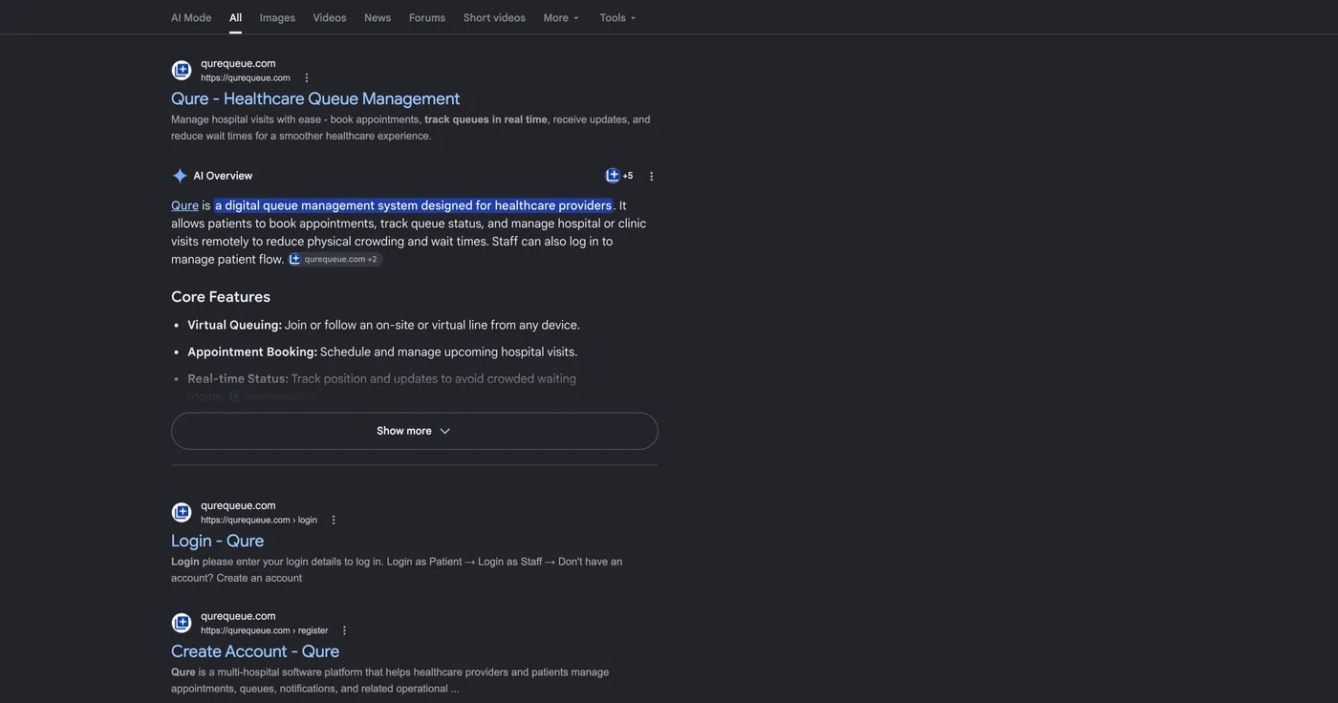This screenshot has height=703, width=1338.
Task: Open three-dot options for the register result
Action: 345,630
